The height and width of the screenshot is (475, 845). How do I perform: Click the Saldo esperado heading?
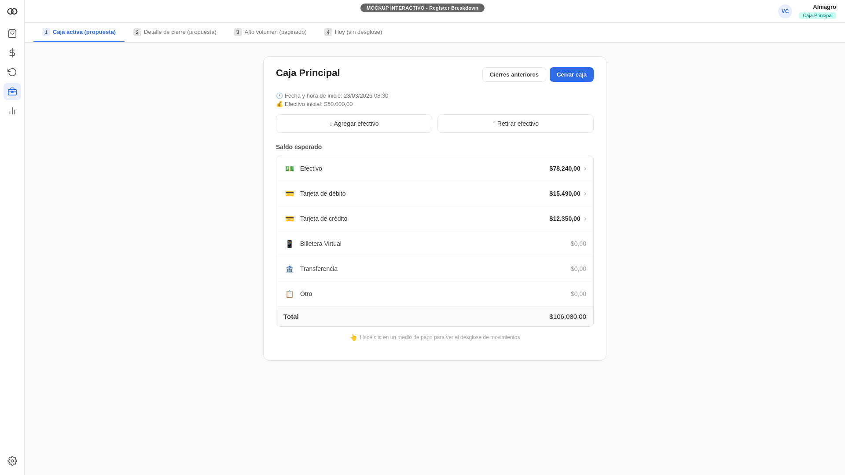(299, 147)
